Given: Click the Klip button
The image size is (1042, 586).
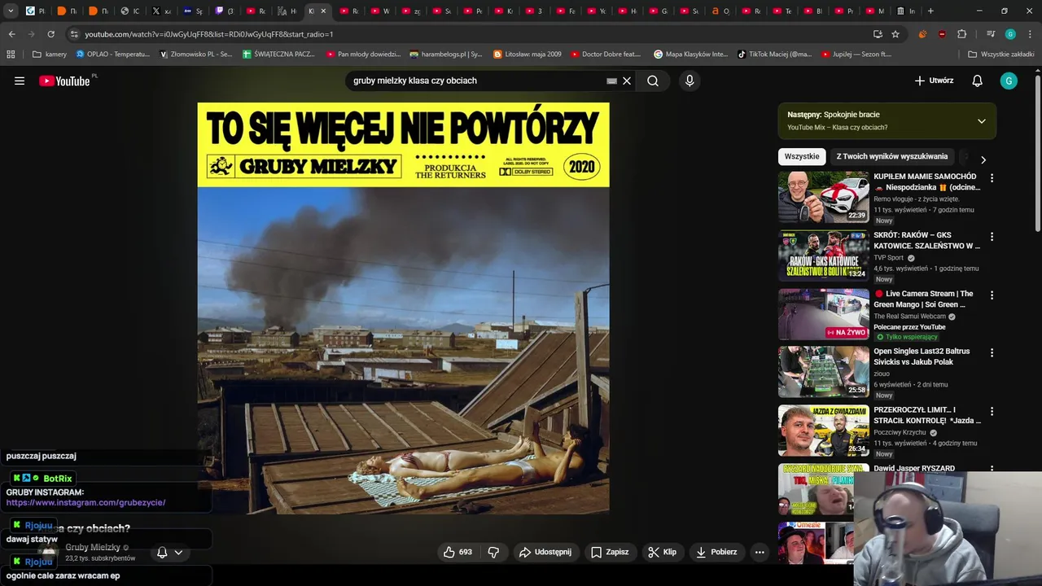Looking at the screenshot, I should pyautogui.click(x=662, y=552).
